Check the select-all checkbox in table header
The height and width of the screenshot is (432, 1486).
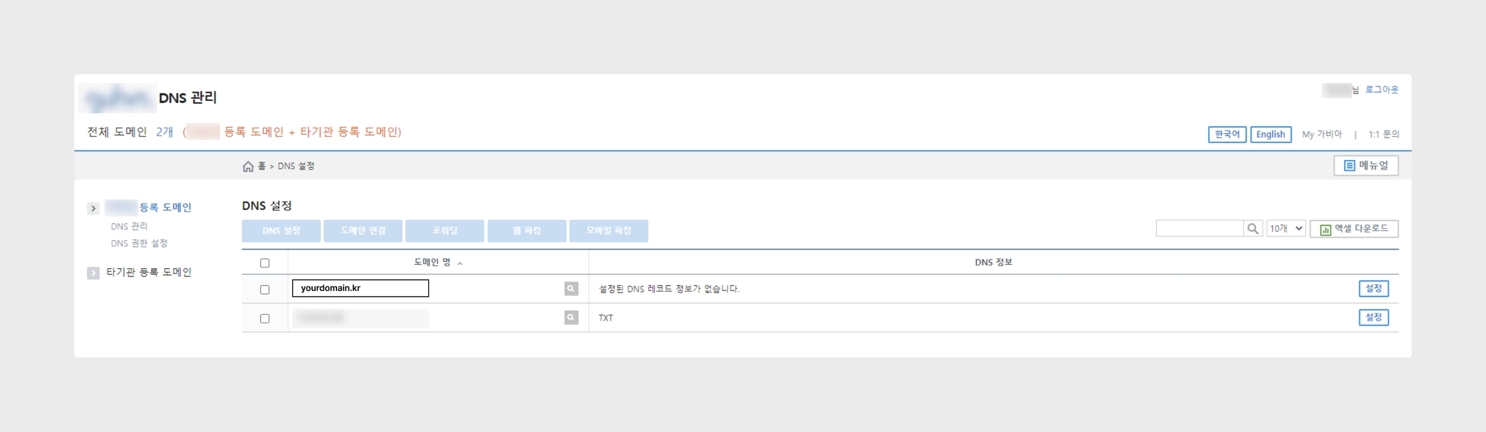pos(264,263)
